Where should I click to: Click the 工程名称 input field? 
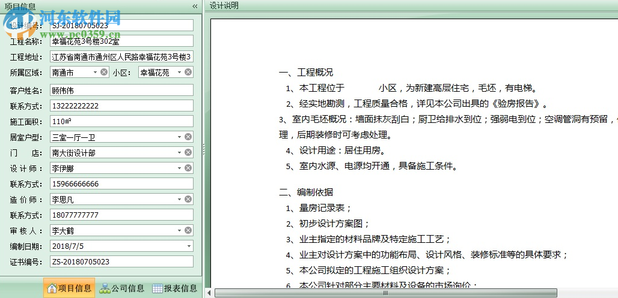[122, 41]
